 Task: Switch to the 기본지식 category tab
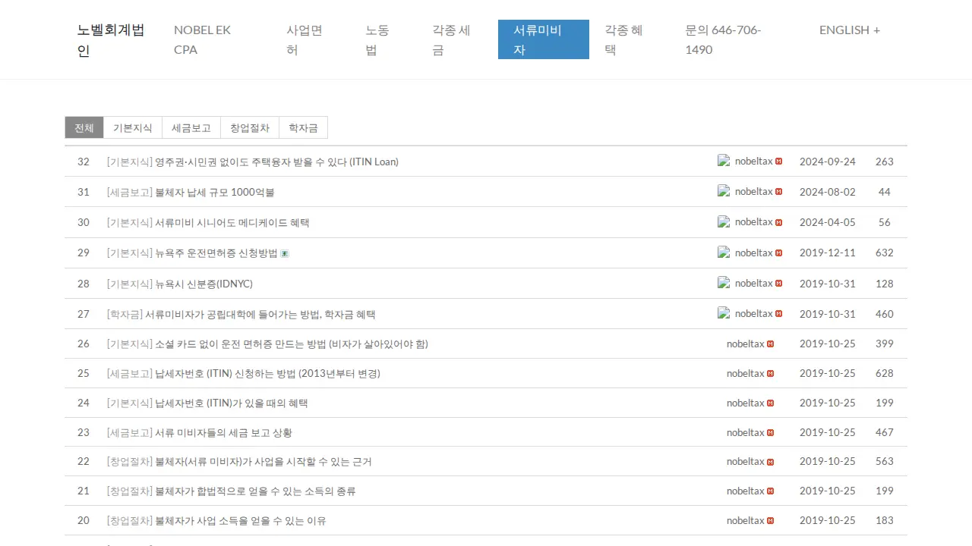pos(133,128)
